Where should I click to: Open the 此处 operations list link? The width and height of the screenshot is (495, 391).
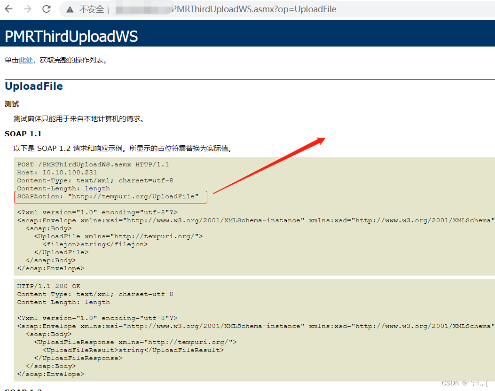(25, 60)
